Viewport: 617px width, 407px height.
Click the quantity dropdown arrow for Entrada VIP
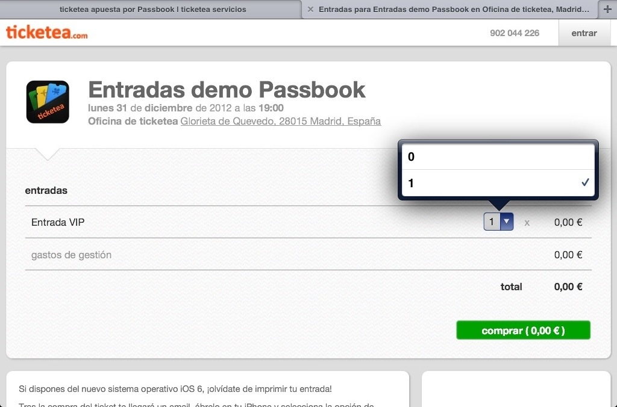(x=506, y=222)
